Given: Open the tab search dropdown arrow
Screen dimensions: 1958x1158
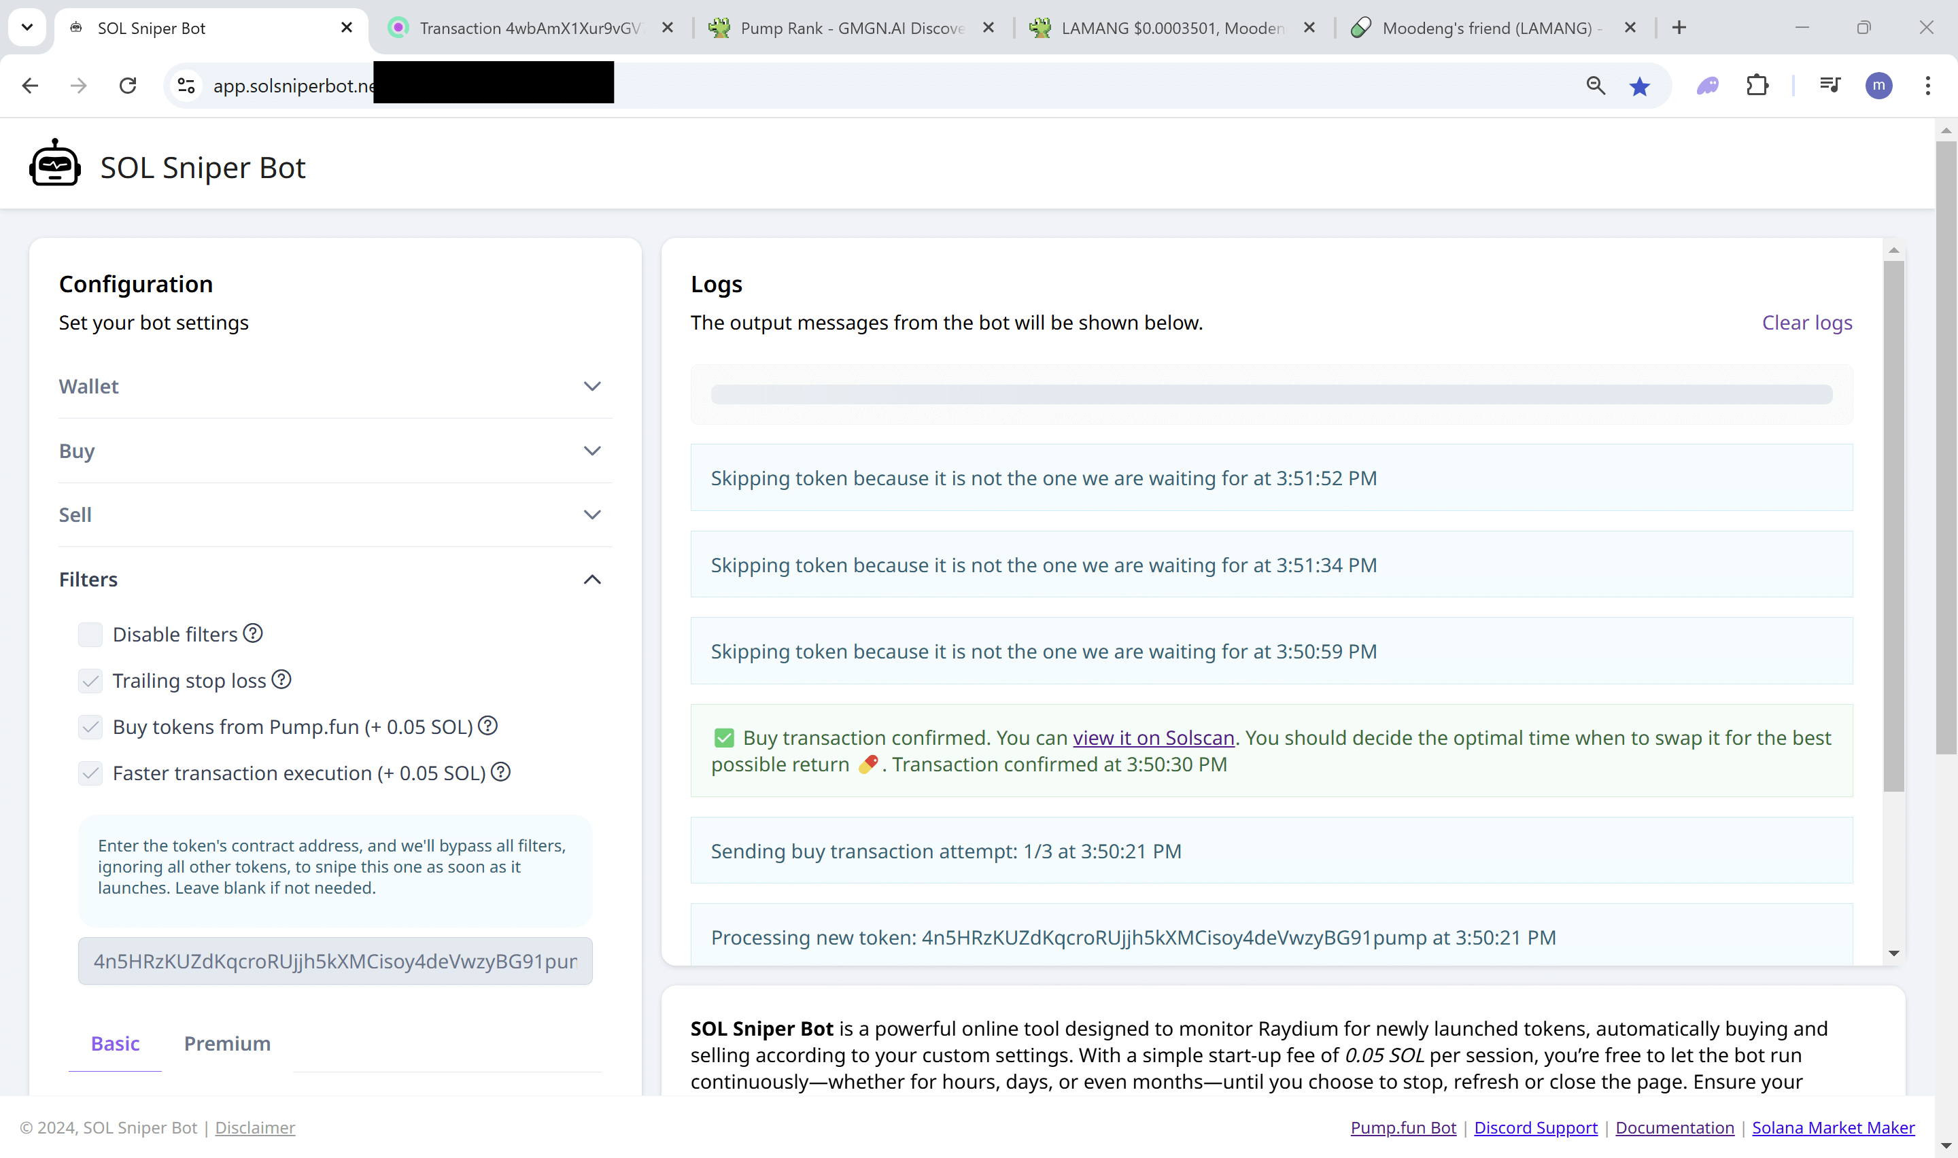Looking at the screenshot, I should click(x=27, y=27).
